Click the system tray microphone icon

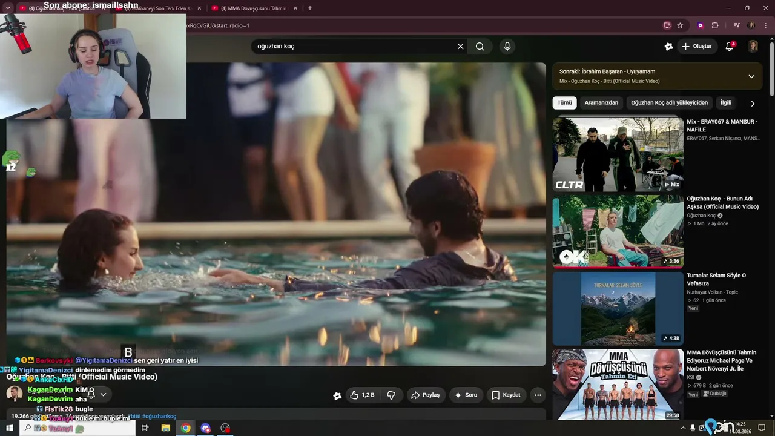693,428
